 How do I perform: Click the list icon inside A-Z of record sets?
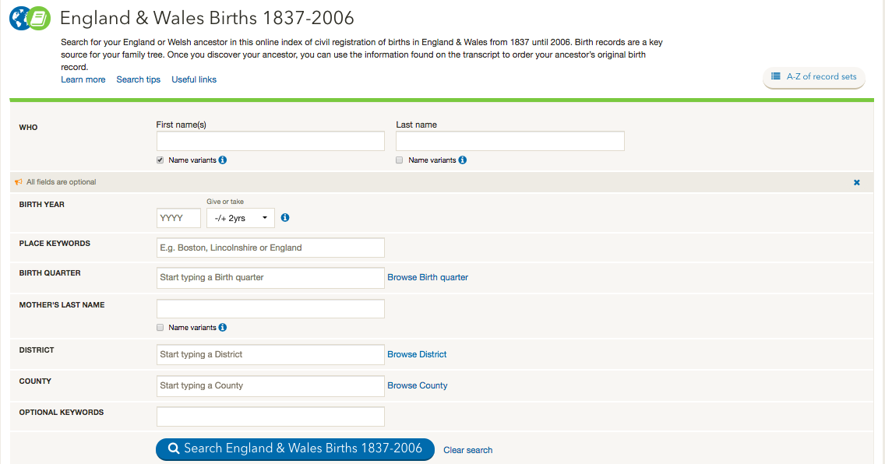775,76
